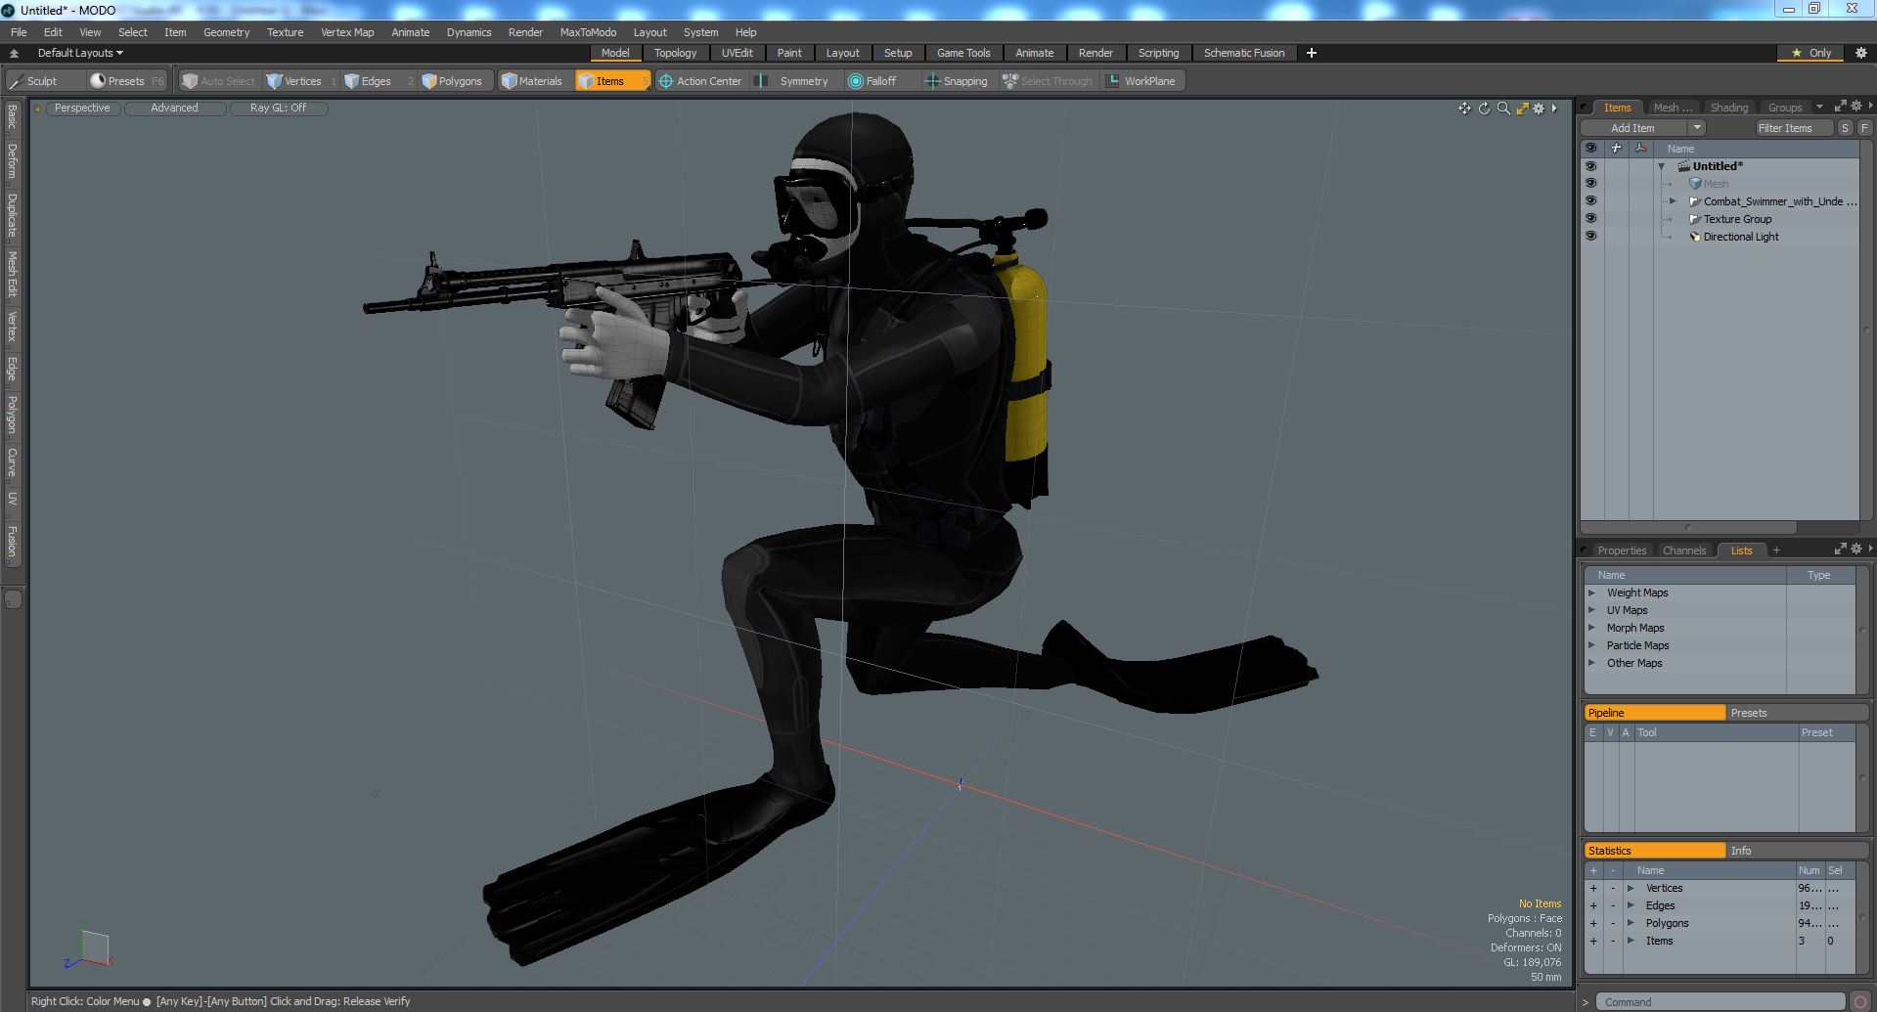Open the Default Layouts dropdown

(x=80, y=53)
